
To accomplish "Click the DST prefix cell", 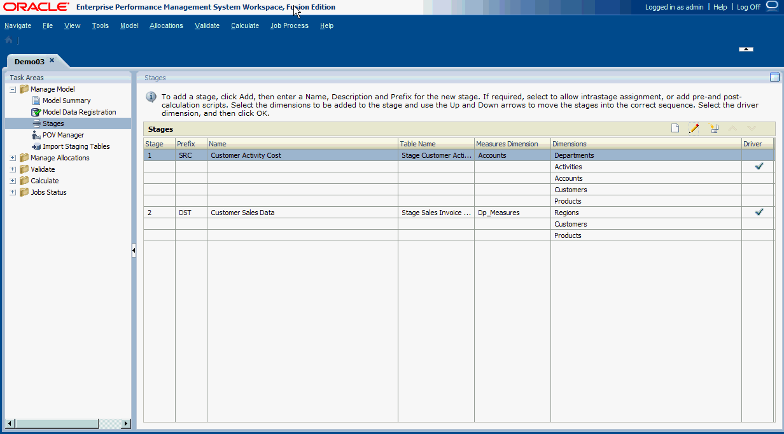I will coord(191,213).
